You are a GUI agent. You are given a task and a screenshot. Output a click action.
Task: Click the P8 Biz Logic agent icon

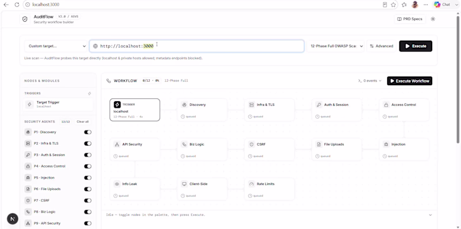28,212
